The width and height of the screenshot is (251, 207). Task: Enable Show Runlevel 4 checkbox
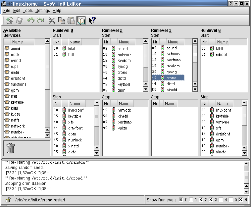tap(221, 200)
